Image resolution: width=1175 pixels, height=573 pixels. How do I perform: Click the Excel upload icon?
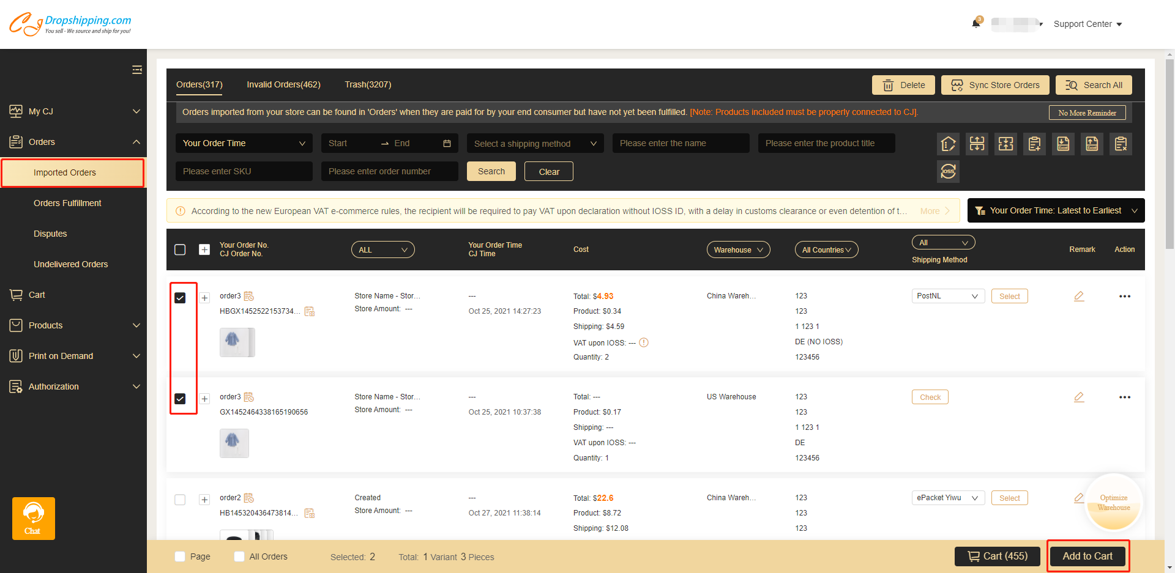coord(1092,144)
